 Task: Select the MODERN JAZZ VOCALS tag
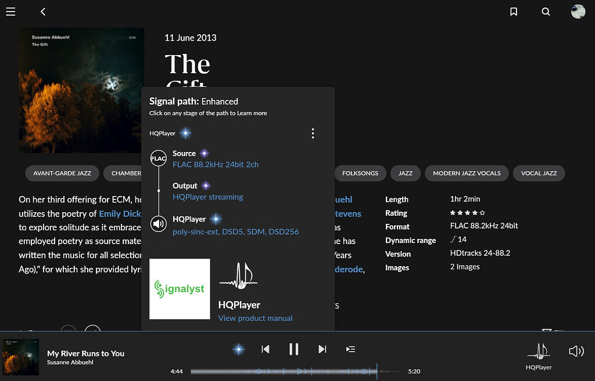pyautogui.click(x=467, y=173)
